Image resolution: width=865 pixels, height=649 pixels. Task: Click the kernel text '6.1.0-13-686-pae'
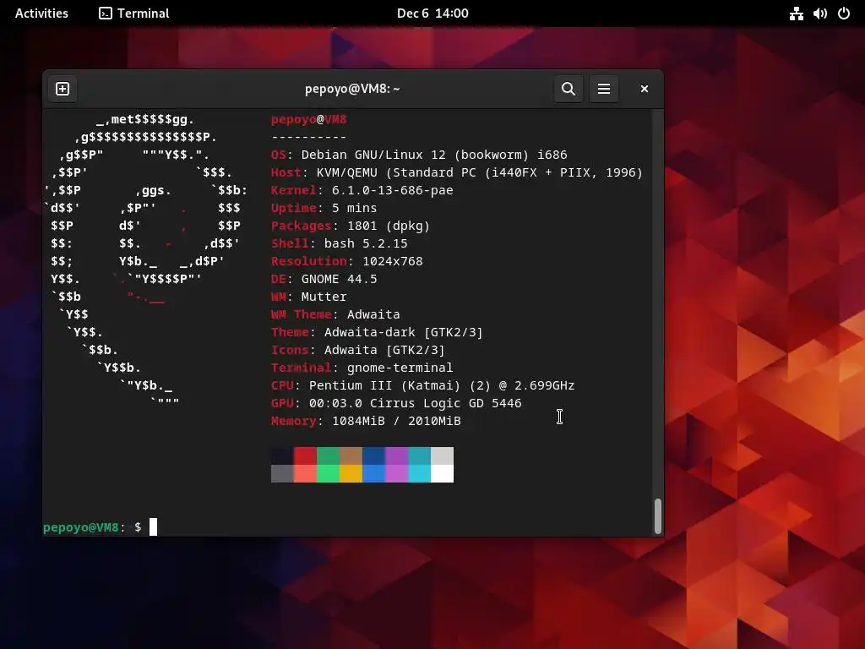point(392,190)
